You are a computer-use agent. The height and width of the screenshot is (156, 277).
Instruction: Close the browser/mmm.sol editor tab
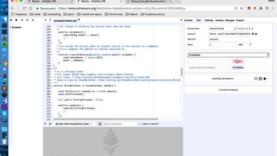tap(79, 19)
